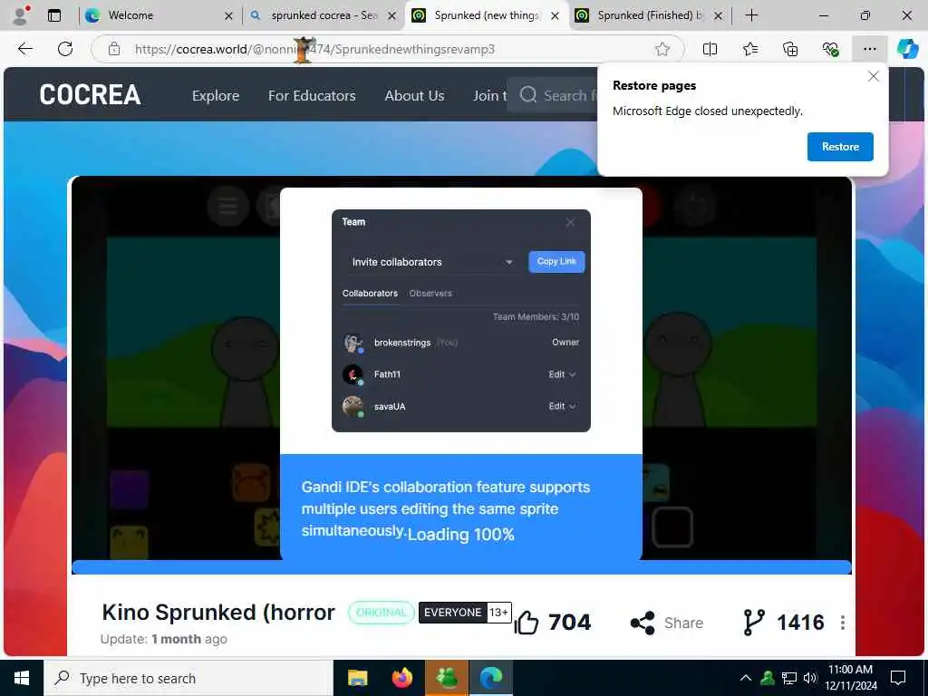Close the Team dialog
Screen dimensions: 928x696
570,223
